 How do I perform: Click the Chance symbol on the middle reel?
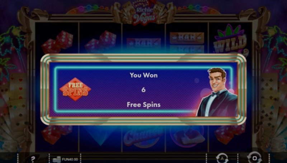point(143,137)
